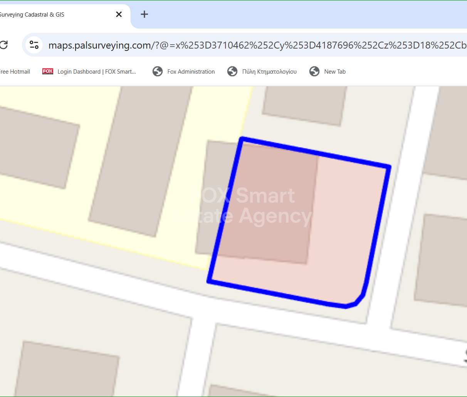Open Login Dashboard FOX Smart bookmark

point(89,72)
